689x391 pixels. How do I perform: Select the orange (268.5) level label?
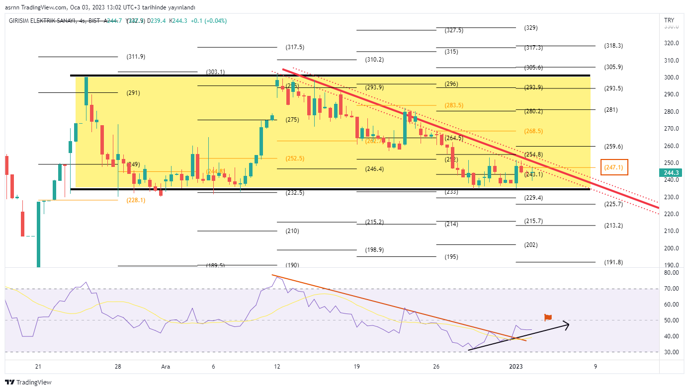tap(534, 131)
